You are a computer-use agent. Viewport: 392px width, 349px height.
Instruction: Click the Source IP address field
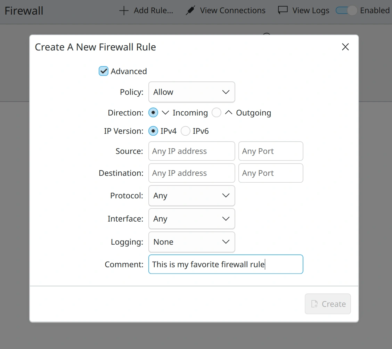pyautogui.click(x=192, y=151)
